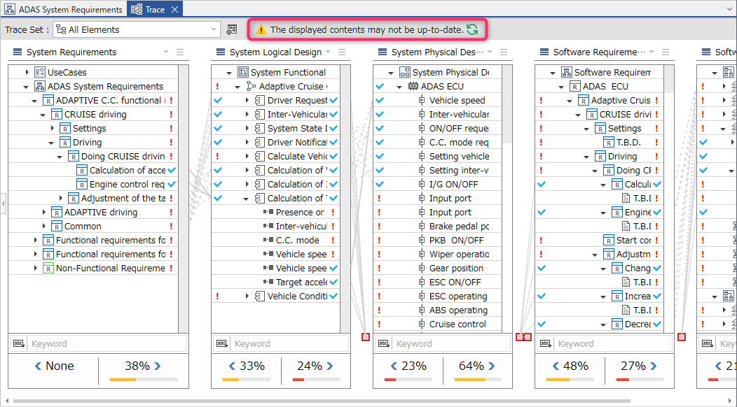Screen dimensions: 737x407
Task: Click the Inter-Vehicular block icon
Action: (260, 115)
